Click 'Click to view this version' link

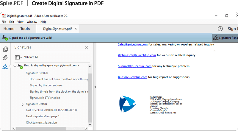41,122
